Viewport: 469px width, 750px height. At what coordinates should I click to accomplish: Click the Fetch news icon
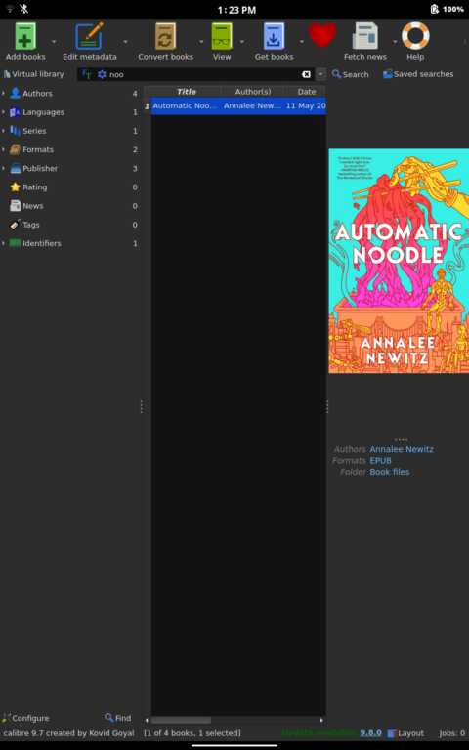point(365,36)
